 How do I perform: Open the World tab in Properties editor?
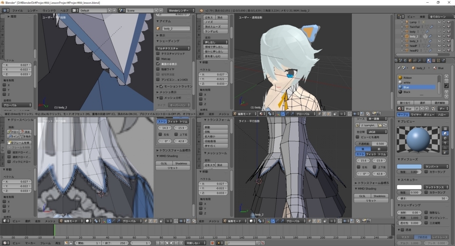coord(405,60)
